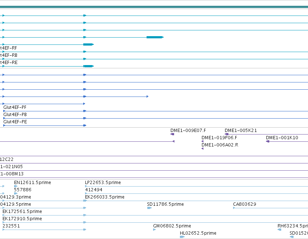The height and width of the screenshot is (239, 308).
Task: Click the teal overview bar at top
Action: pyautogui.click(x=154, y=7)
